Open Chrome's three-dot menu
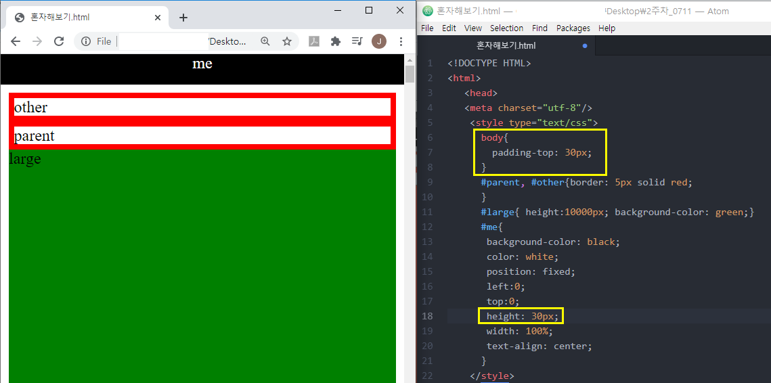The image size is (771, 383). click(x=401, y=41)
